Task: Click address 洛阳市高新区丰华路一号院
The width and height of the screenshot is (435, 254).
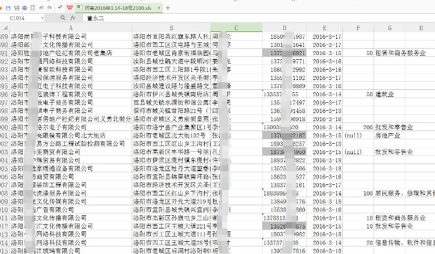Action: click(172, 152)
